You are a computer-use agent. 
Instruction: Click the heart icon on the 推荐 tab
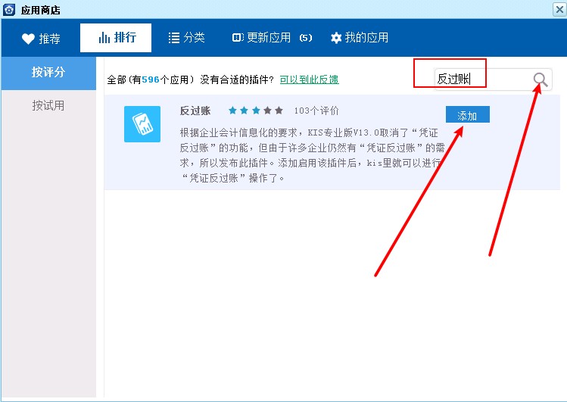(x=28, y=39)
